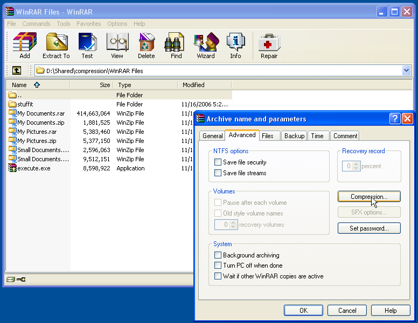Click the disk drive icon in status bar
Viewport: 418px width, 323px height.
coord(10,279)
